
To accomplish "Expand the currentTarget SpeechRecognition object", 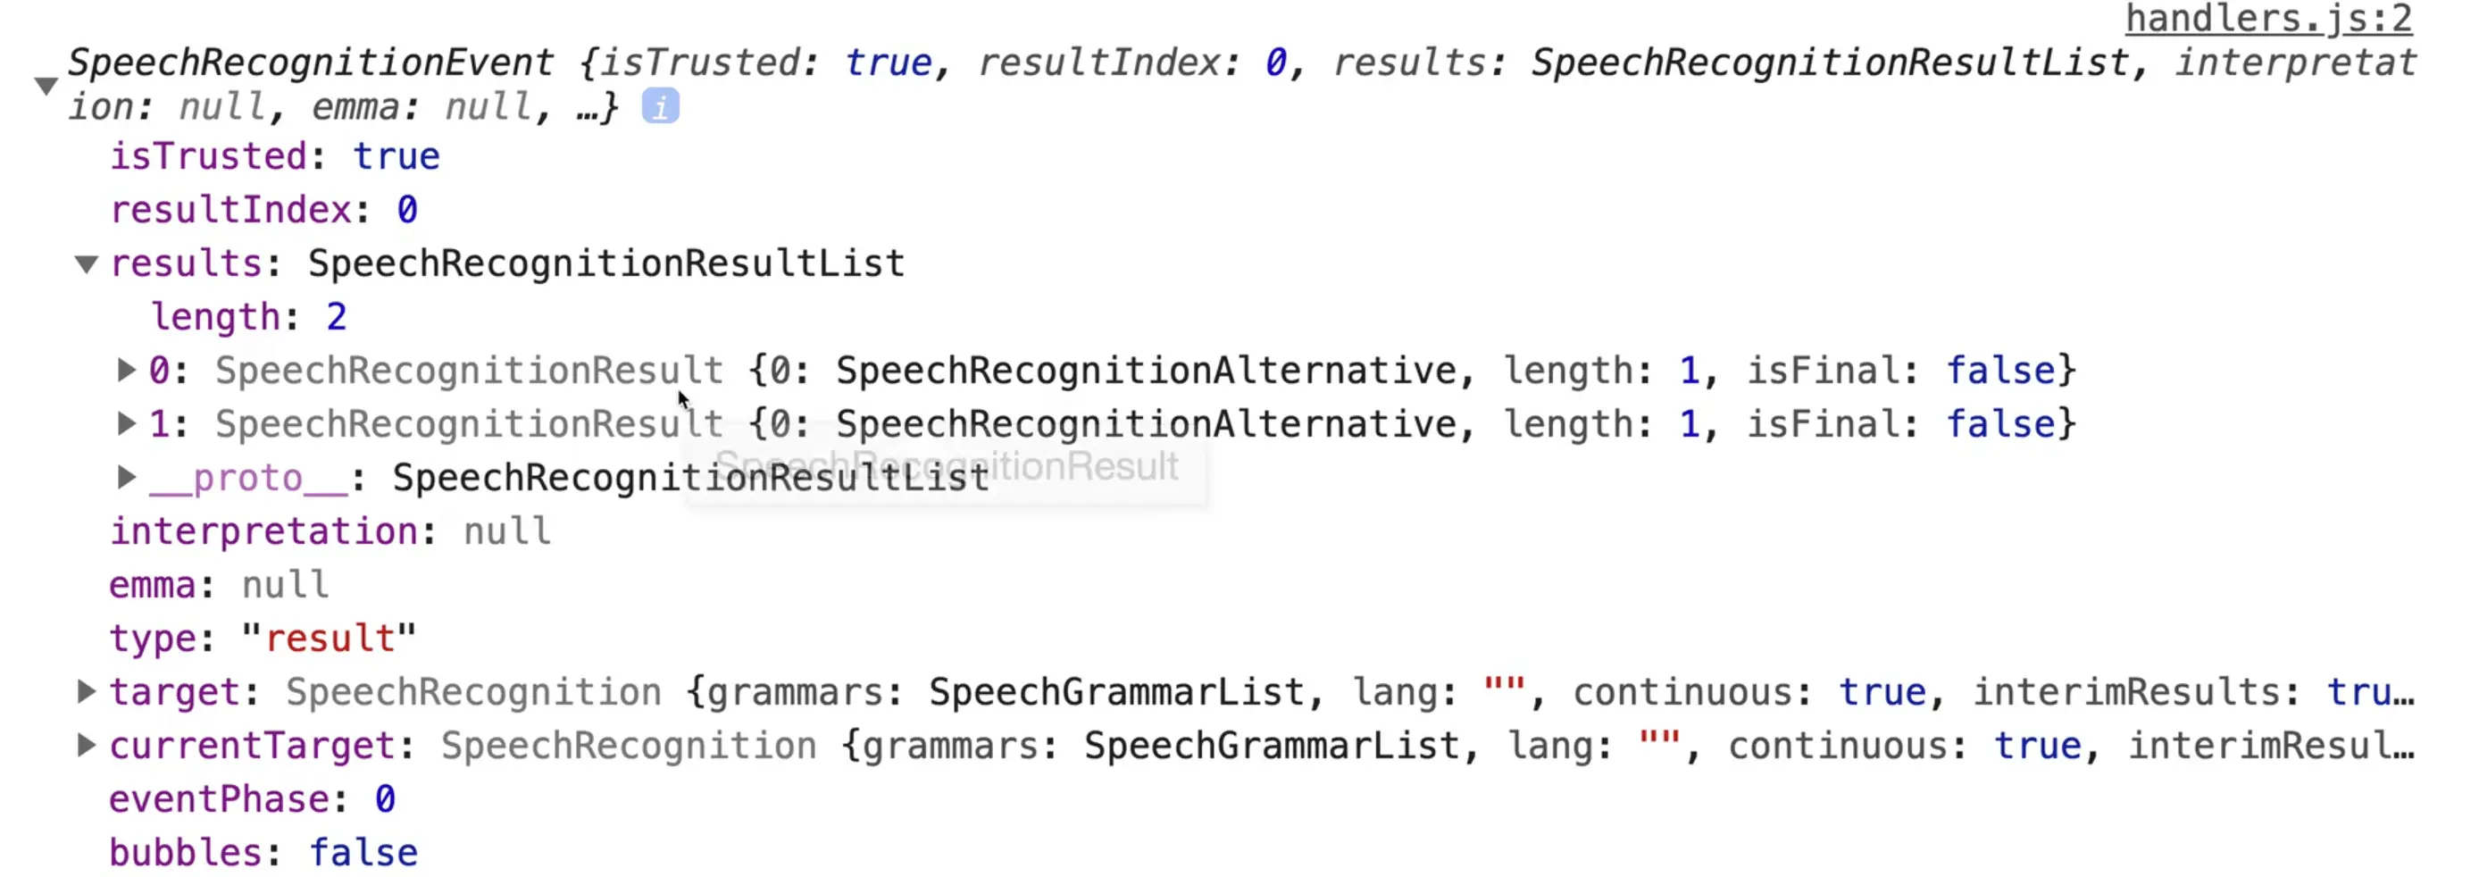I will click(x=87, y=745).
